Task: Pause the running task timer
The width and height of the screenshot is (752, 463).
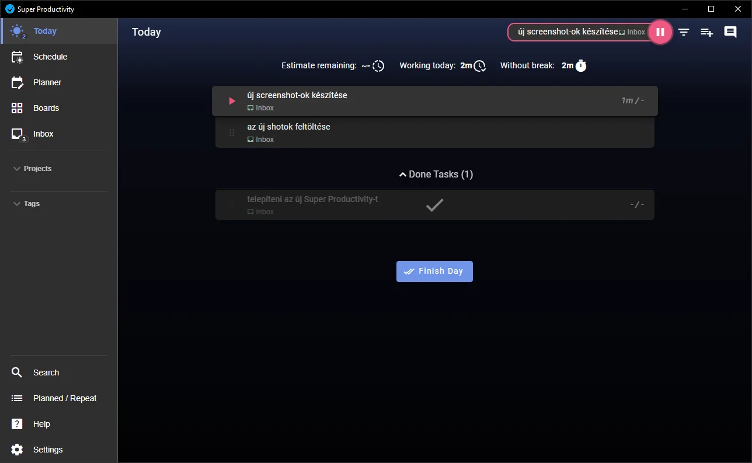Action: (x=660, y=32)
